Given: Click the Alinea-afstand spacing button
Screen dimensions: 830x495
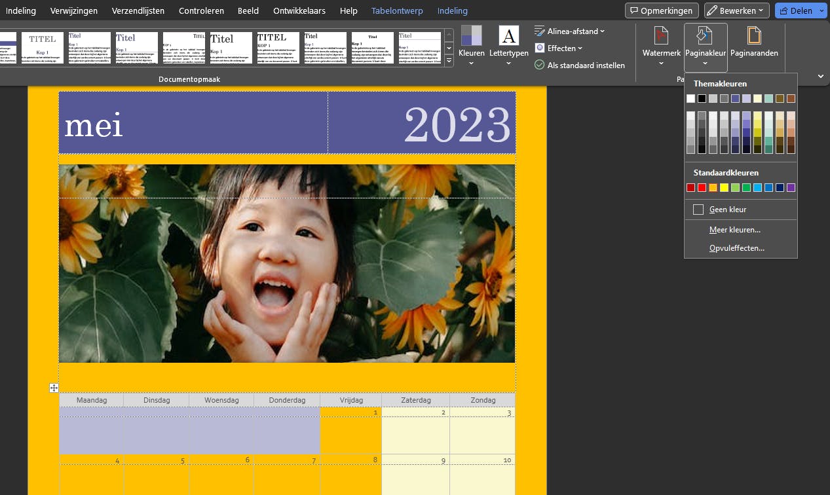Looking at the screenshot, I should pyautogui.click(x=569, y=31).
